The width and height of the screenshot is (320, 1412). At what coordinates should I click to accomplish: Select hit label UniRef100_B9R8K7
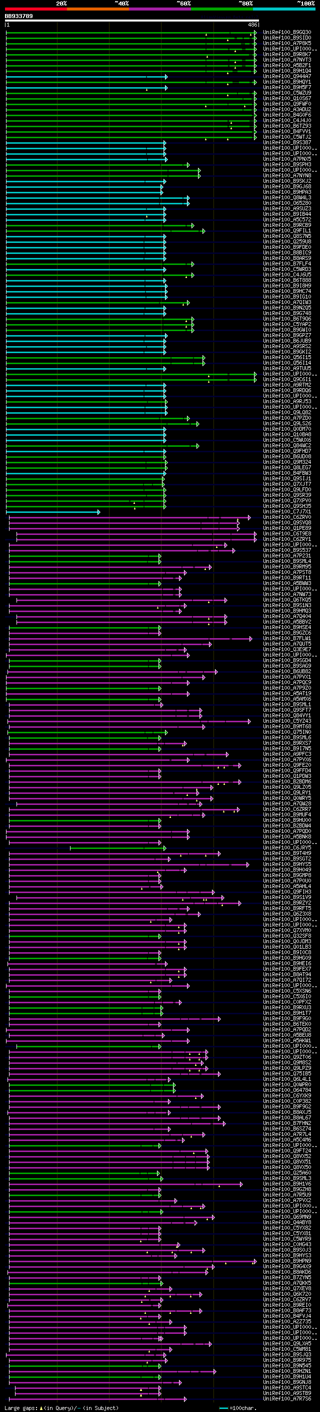click(287, 54)
